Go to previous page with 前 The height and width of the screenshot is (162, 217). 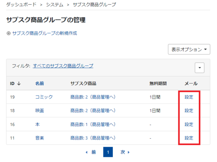tap(91, 152)
